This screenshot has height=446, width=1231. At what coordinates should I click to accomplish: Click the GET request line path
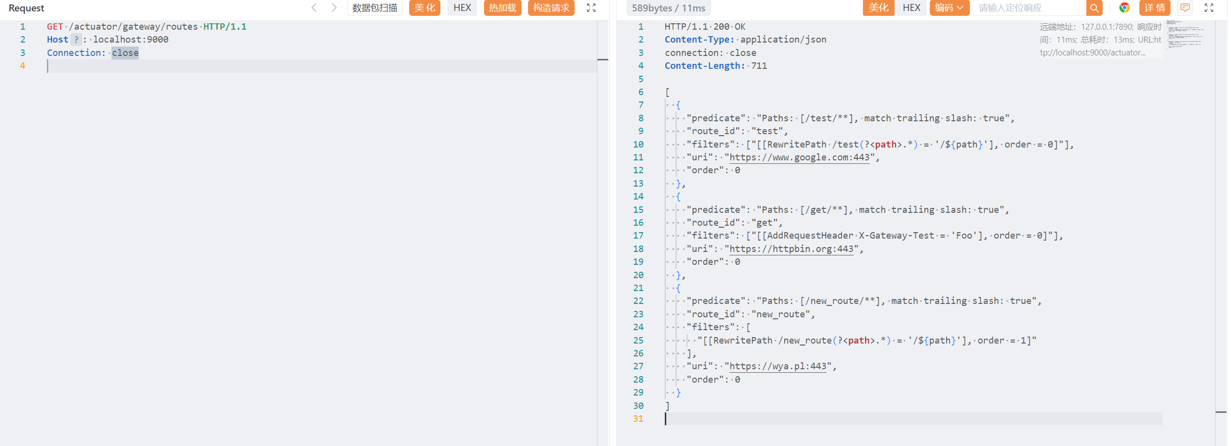coord(133,27)
